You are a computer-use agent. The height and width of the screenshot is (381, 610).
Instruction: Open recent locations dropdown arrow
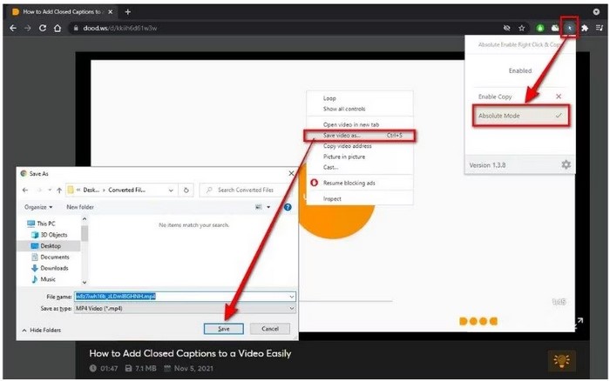point(50,190)
